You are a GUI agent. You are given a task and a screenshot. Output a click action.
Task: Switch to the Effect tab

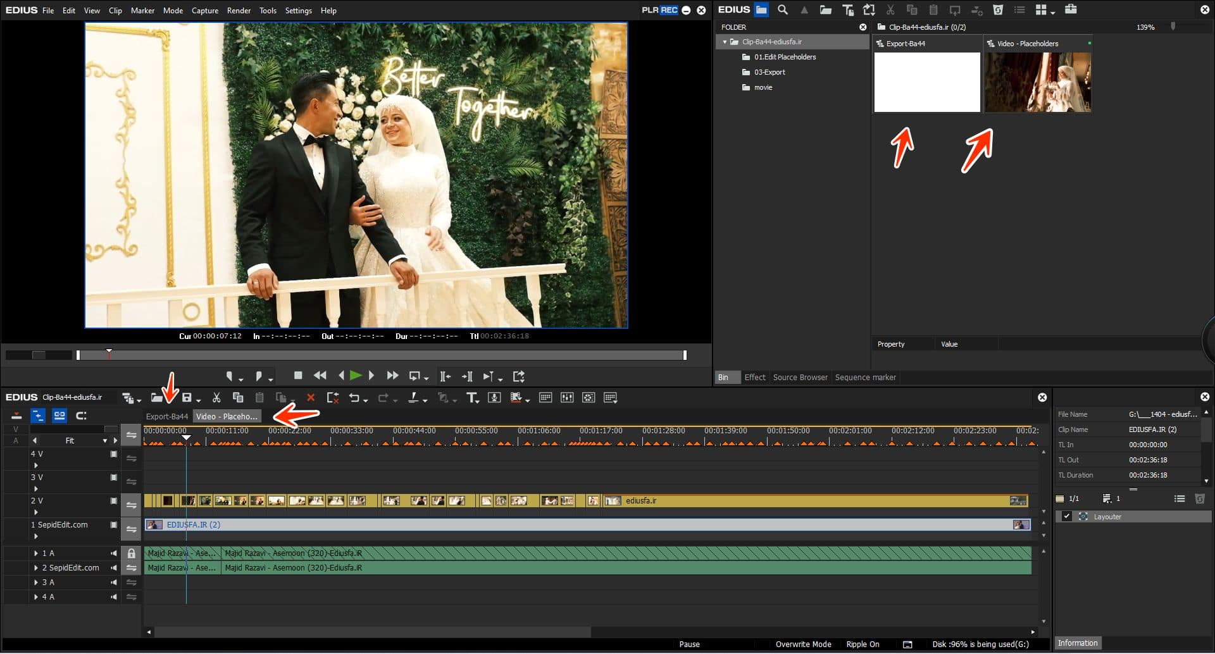755,378
